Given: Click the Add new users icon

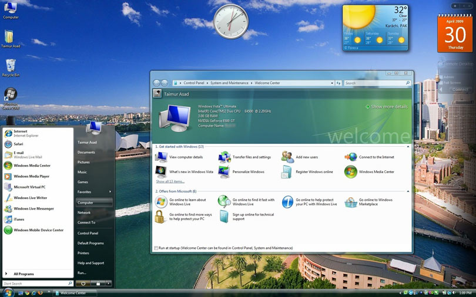Looking at the screenshot, I should (x=287, y=157).
